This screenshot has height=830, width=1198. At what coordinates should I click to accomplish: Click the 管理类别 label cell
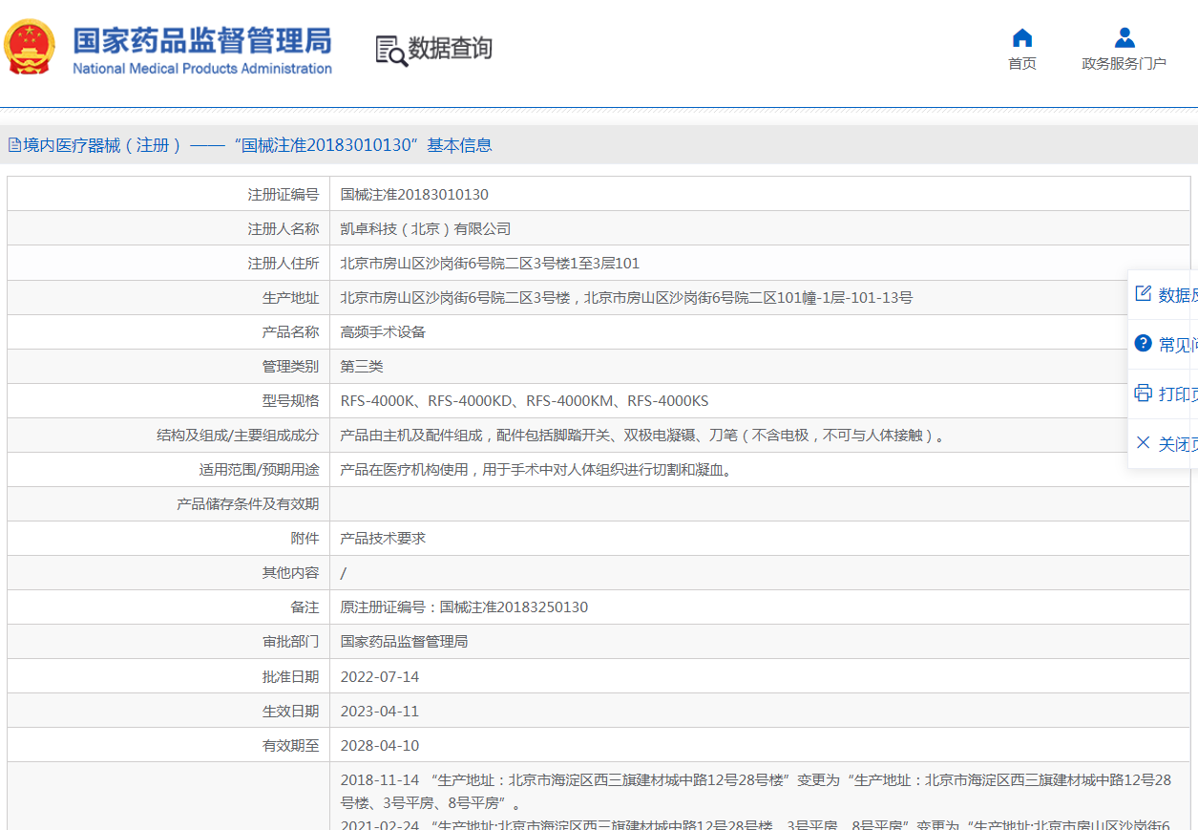click(x=169, y=366)
